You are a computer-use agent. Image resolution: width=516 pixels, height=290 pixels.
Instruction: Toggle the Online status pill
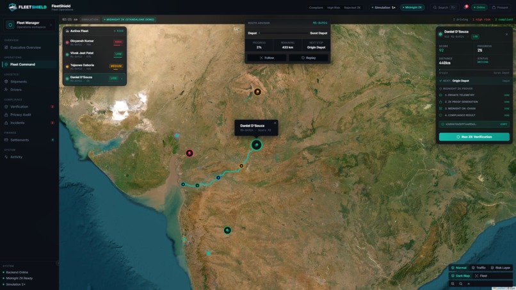point(480,8)
